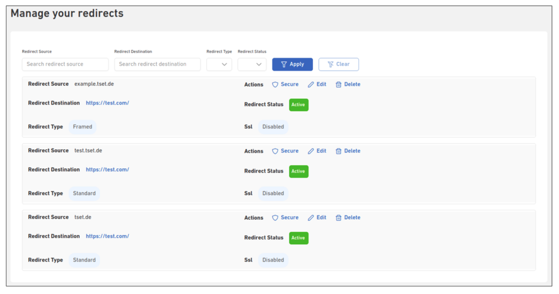Click the Delete trash icon for test.tset.de
This screenshot has width=559, height=294.
point(338,151)
